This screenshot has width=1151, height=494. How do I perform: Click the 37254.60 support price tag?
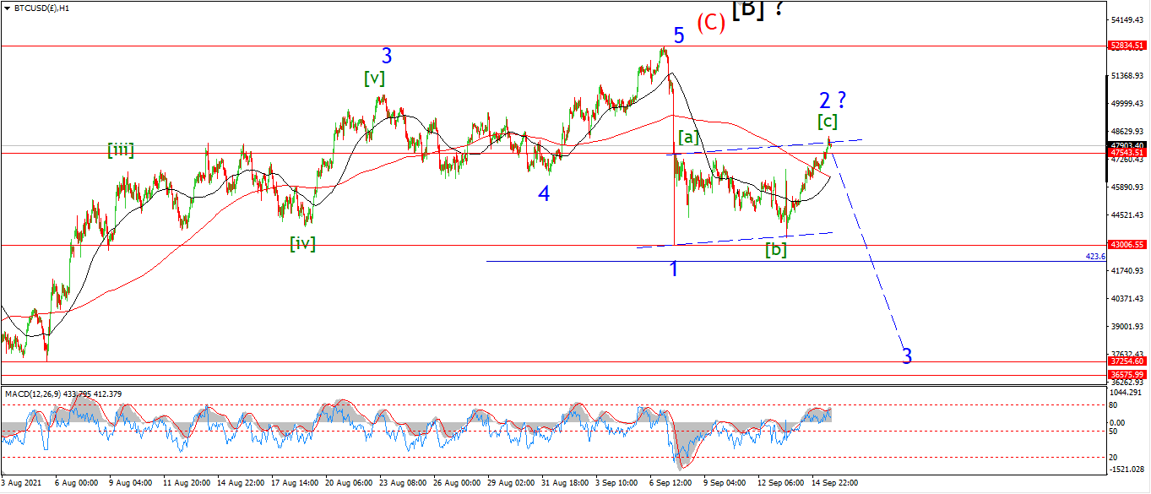(1128, 361)
